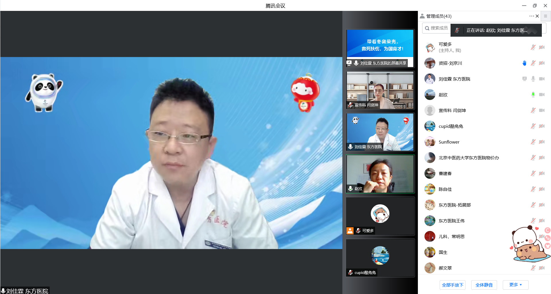Toggle camera for cupid酷兔兔 in member list
This screenshot has height=294, width=551.
[x=542, y=126]
